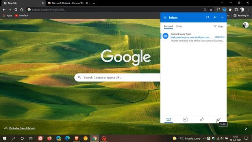Open the Outlook hamburger menu beside Inbox
This screenshot has height=142, width=252.
pos(165,17)
